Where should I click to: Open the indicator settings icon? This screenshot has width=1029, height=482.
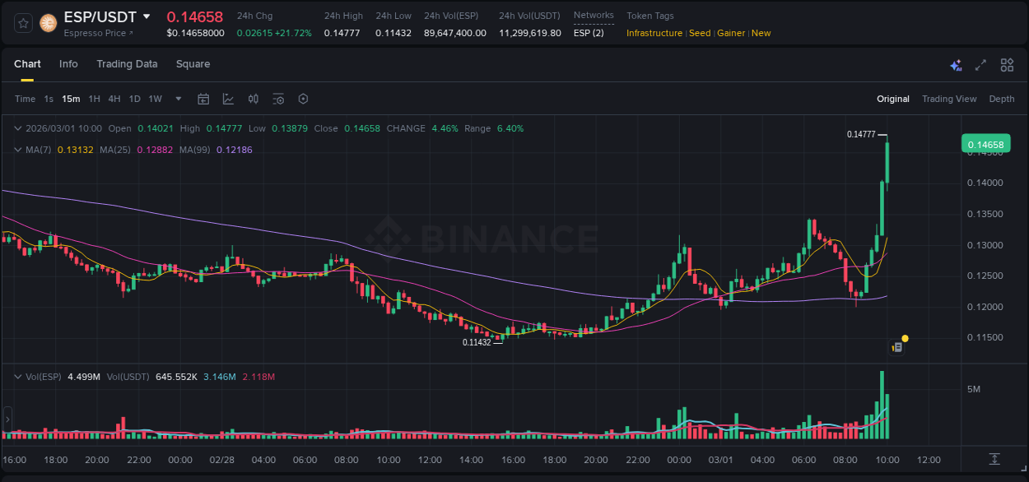(278, 99)
